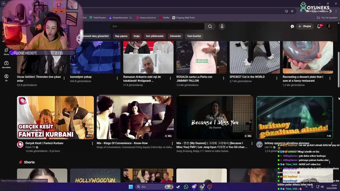Screen dimensions: 340x191
Task: Select the Rap yapma filter chip
Action: tap(121, 36)
